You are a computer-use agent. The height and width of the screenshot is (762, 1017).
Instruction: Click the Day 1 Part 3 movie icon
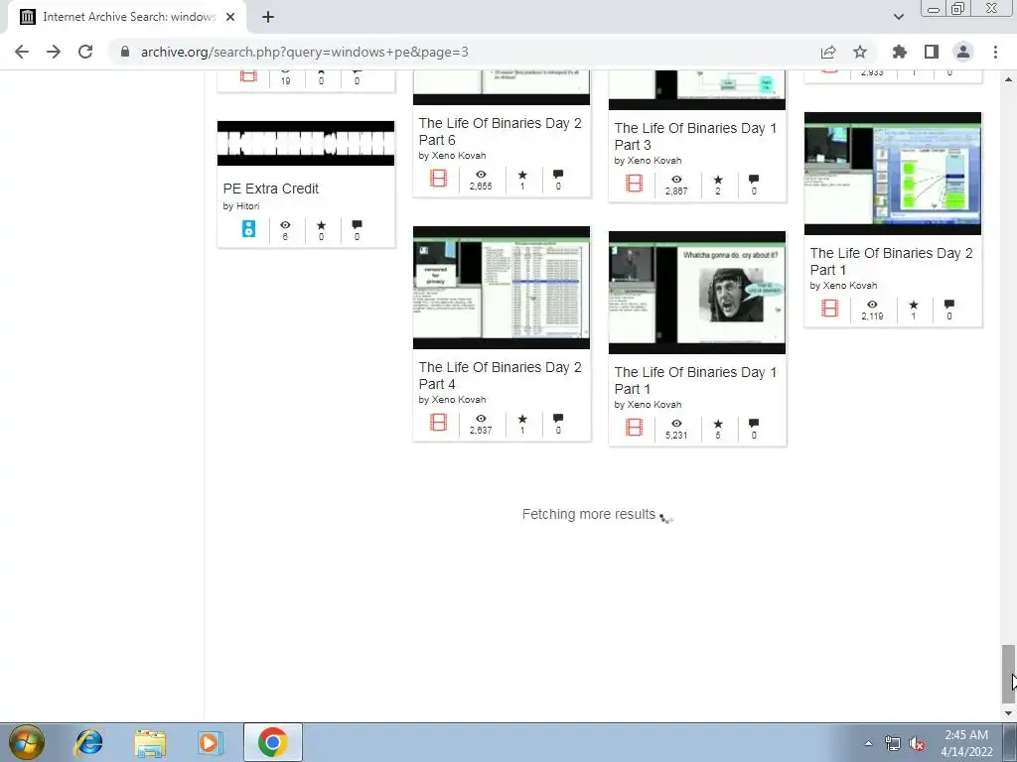coord(635,184)
